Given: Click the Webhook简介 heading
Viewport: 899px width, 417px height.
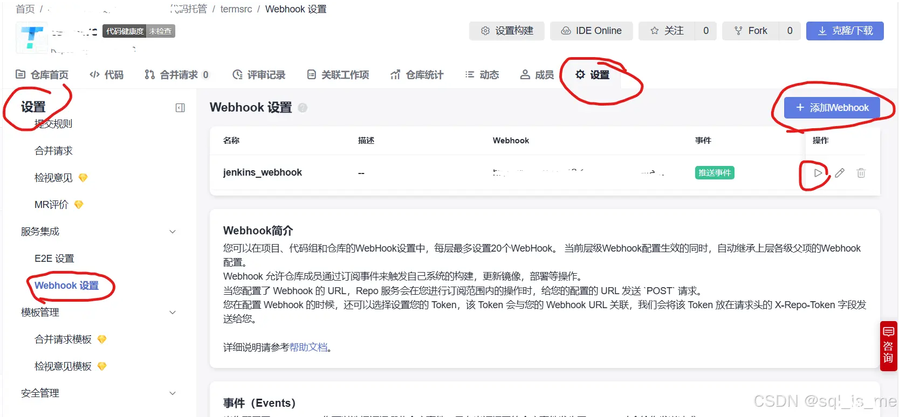Looking at the screenshot, I should coord(258,231).
